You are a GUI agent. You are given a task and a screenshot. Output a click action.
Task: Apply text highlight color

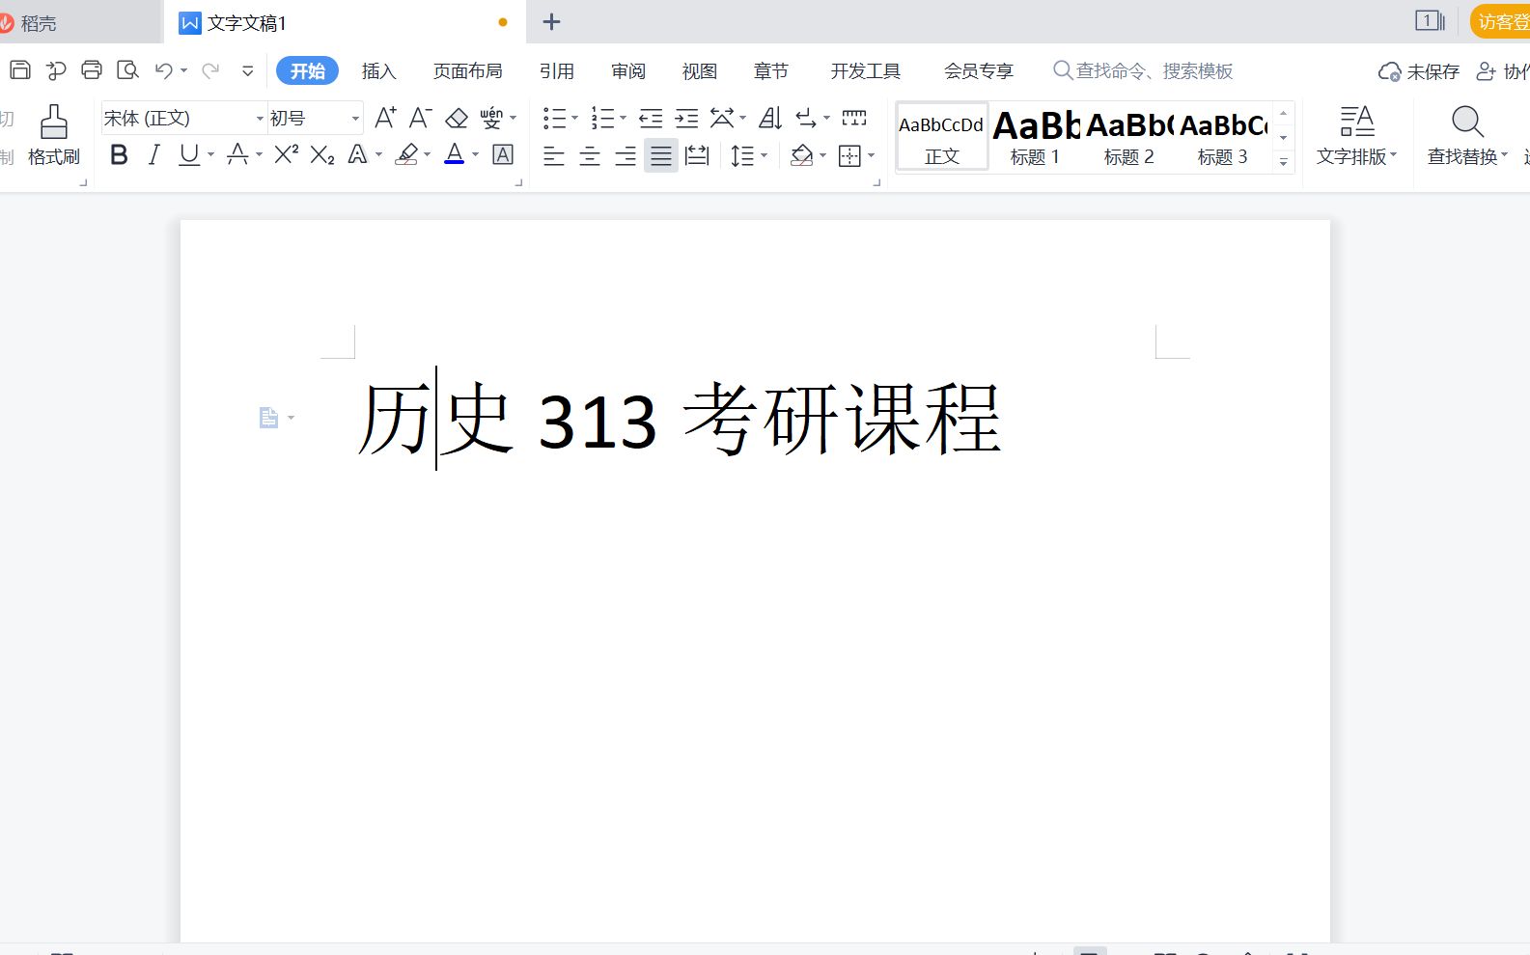click(407, 154)
